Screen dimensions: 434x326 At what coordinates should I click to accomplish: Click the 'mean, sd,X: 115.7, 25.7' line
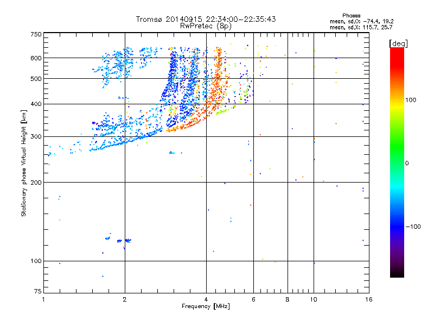[361, 27]
